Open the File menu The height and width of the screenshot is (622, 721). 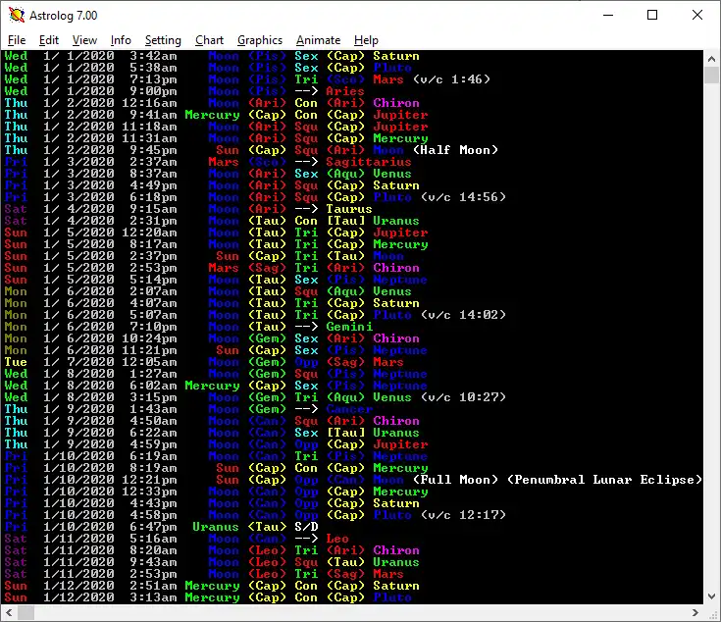pyautogui.click(x=17, y=40)
